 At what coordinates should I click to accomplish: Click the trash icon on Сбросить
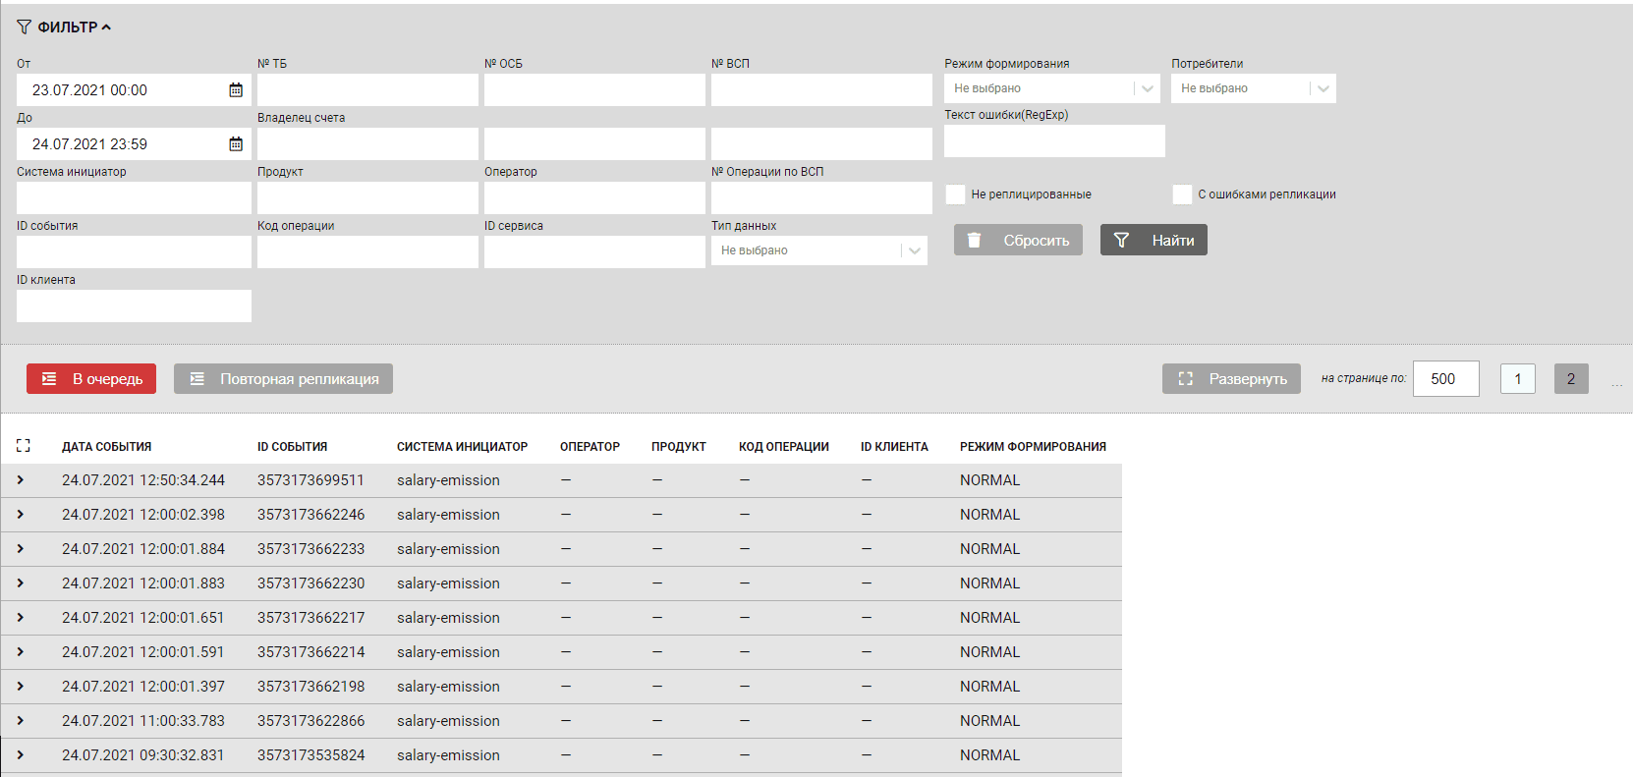[974, 241]
